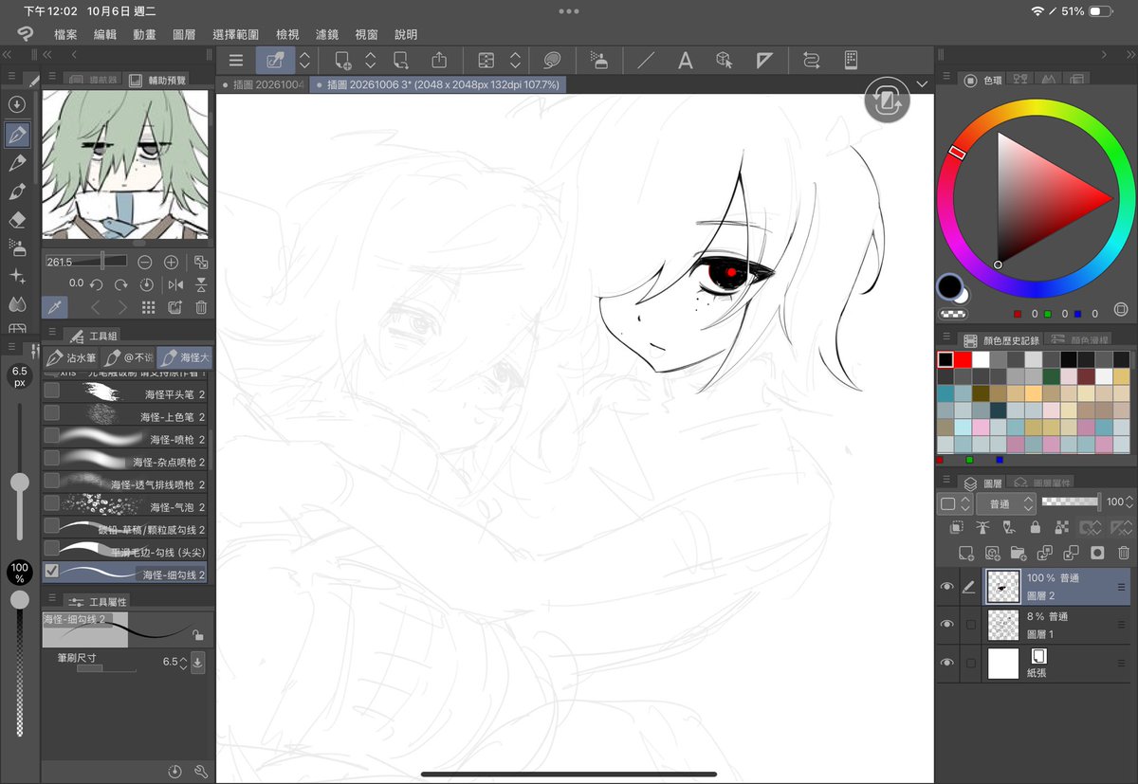The image size is (1138, 784).
Task: Select the 圖層 1 layer thumbnail
Action: click(1002, 625)
